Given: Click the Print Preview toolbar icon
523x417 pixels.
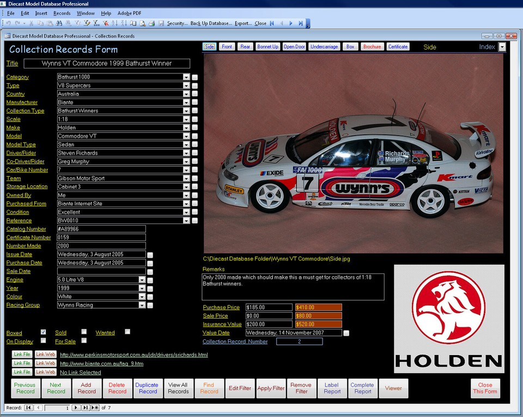Looking at the screenshot, I should coord(142,23).
